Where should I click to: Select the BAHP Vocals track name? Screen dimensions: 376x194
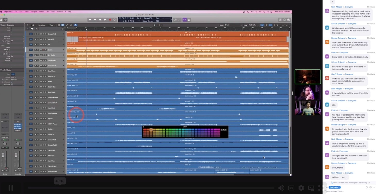52,172
